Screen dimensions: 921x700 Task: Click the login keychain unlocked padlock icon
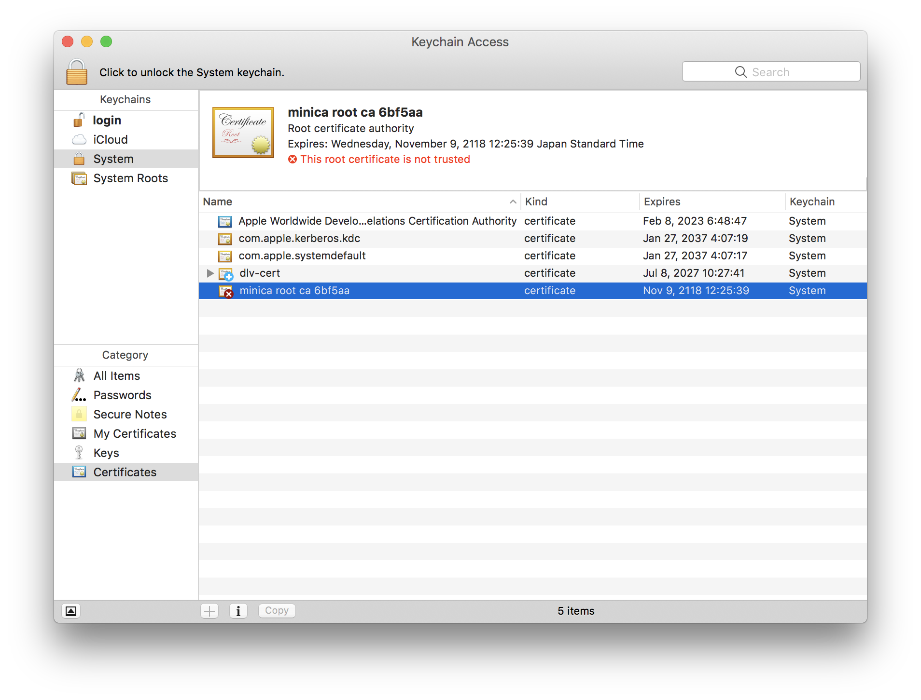tap(79, 120)
